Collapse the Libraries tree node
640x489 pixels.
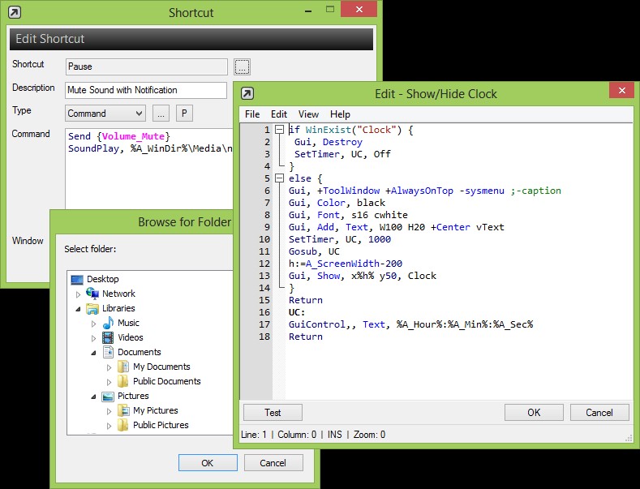78,309
